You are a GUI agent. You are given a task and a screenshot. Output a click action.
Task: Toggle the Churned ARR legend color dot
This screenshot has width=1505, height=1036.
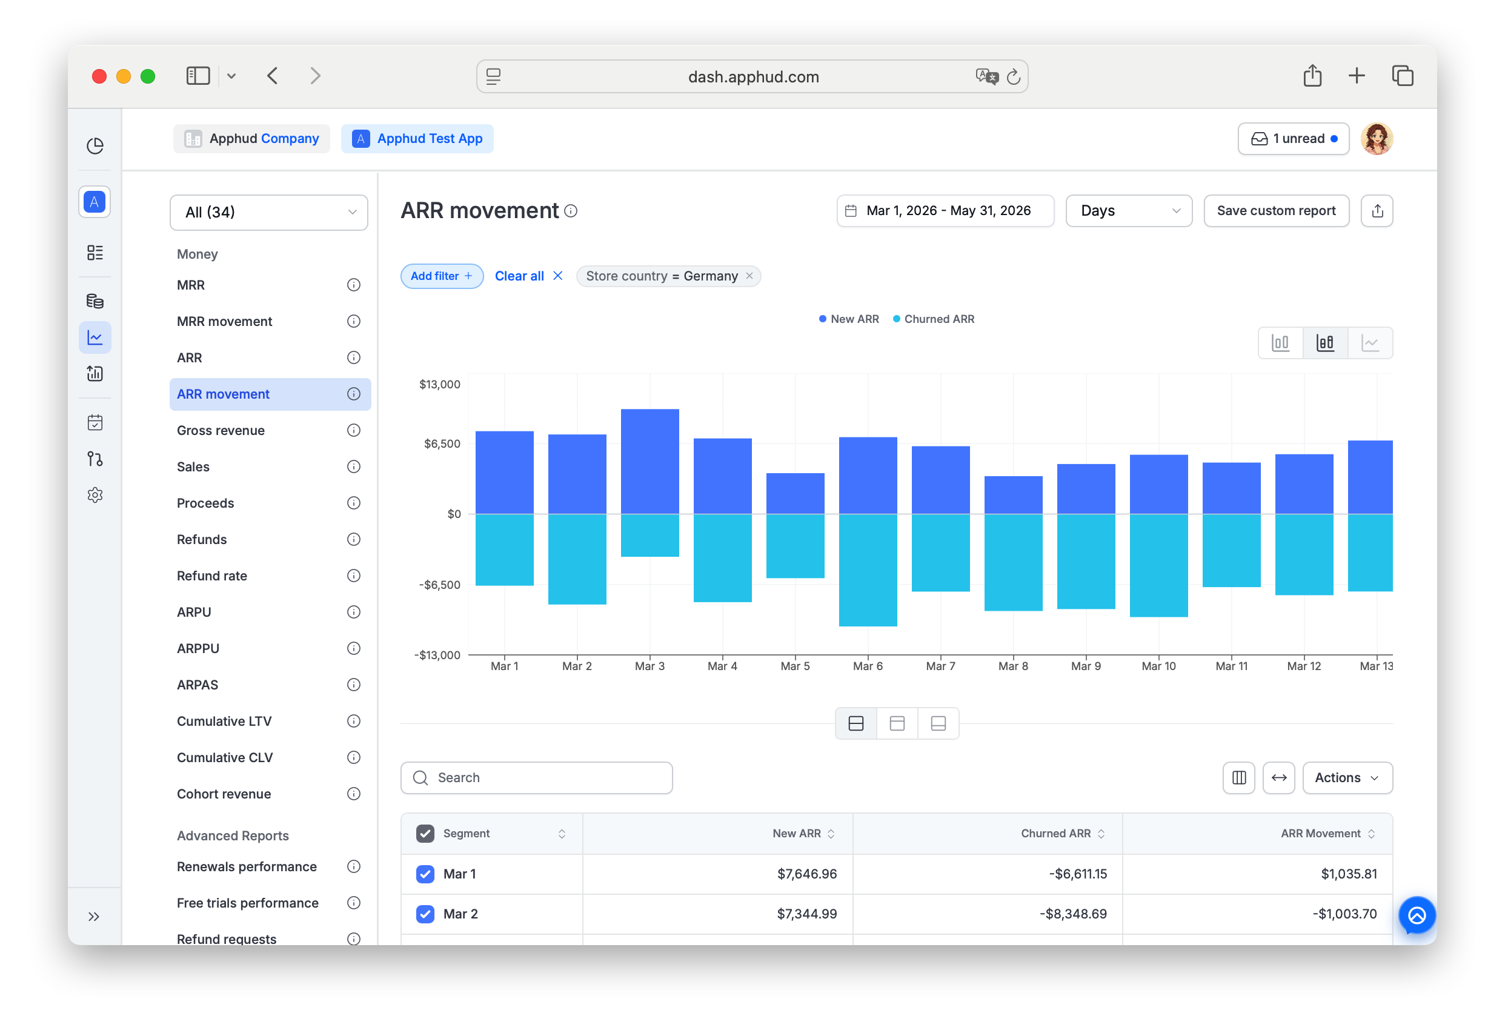point(896,319)
